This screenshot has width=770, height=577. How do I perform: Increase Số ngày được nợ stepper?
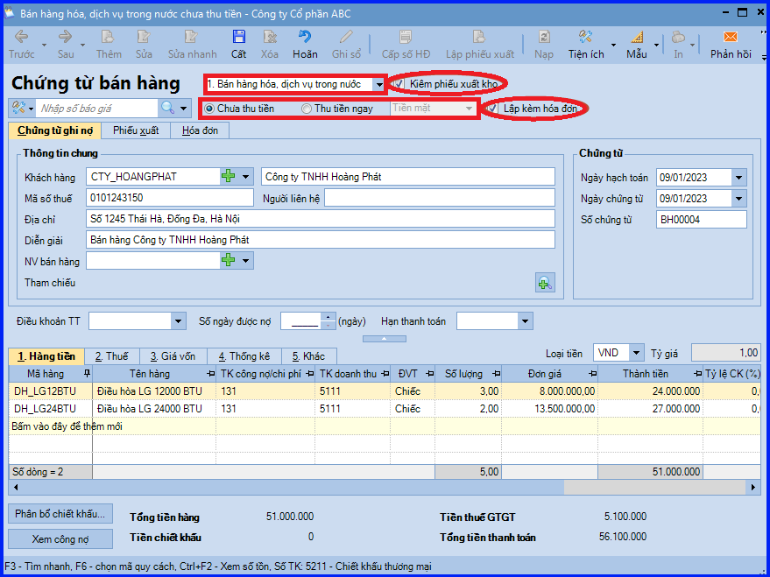tap(328, 318)
